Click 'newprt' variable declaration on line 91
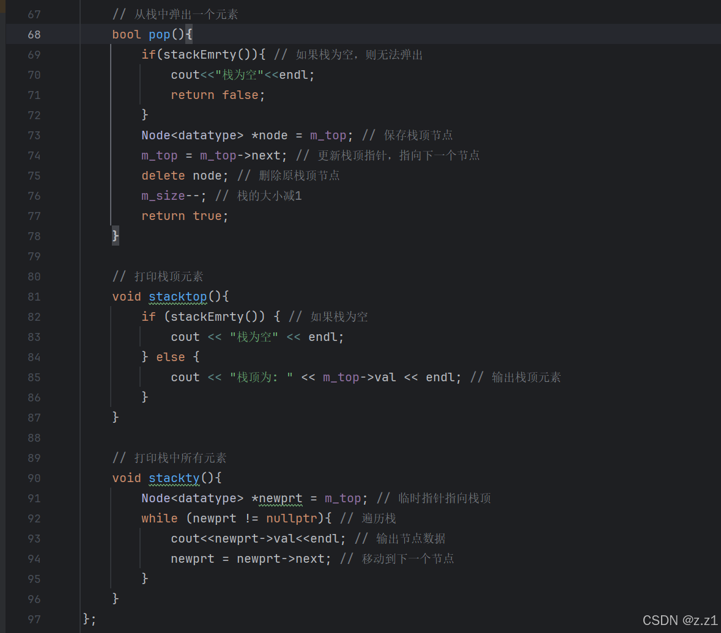Image resolution: width=721 pixels, height=633 pixels. (281, 499)
